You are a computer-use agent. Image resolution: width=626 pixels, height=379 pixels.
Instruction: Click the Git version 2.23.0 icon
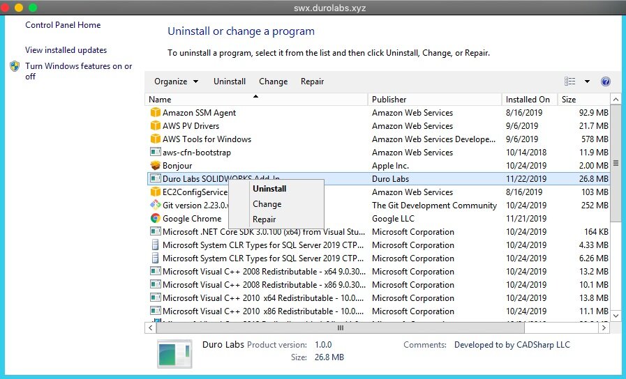pyautogui.click(x=155, y=206)
